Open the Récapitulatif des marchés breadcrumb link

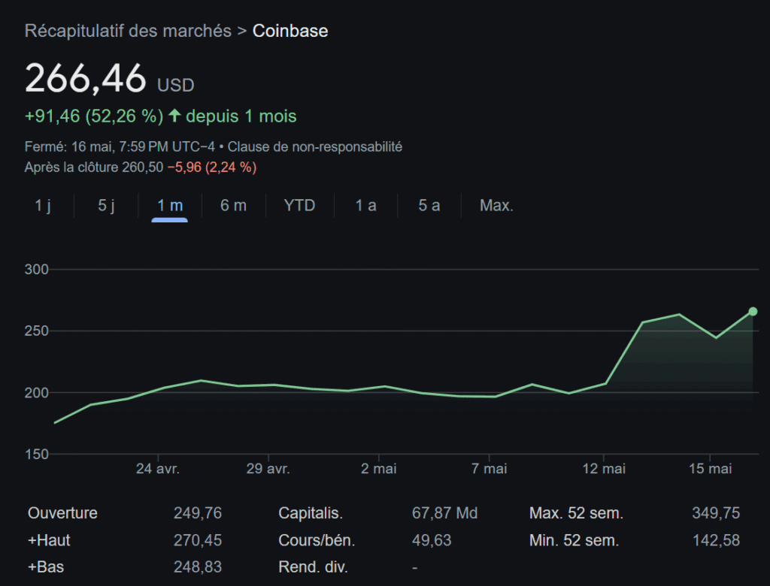coord(128,31)
